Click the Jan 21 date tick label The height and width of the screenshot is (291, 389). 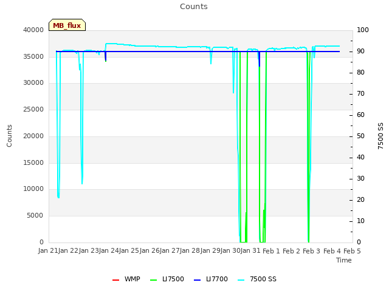[x=48, y=250]
